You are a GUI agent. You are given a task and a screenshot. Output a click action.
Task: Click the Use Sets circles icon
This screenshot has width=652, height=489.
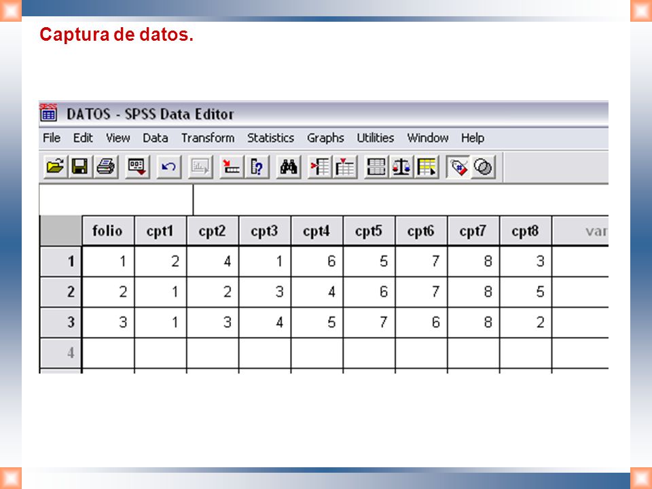point(483,167)
